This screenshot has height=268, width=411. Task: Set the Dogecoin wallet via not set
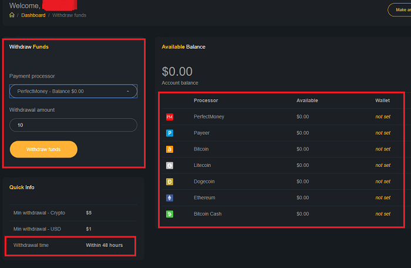click(383, 182)
